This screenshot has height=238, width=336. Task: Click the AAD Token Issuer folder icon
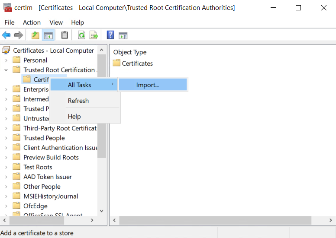(x=16, y=177)
